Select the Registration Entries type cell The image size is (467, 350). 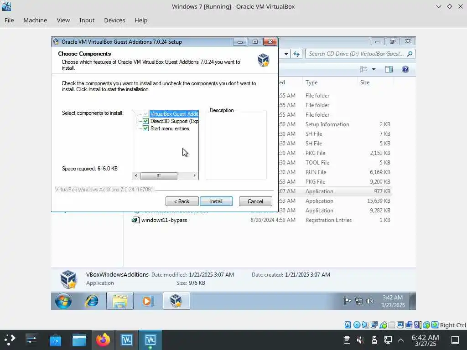[328, 220]
